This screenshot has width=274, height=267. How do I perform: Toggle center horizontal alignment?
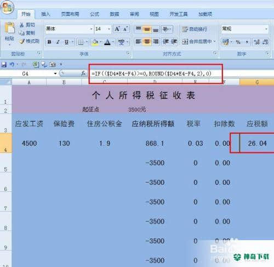pyautogui.click(x=147, y=42)
